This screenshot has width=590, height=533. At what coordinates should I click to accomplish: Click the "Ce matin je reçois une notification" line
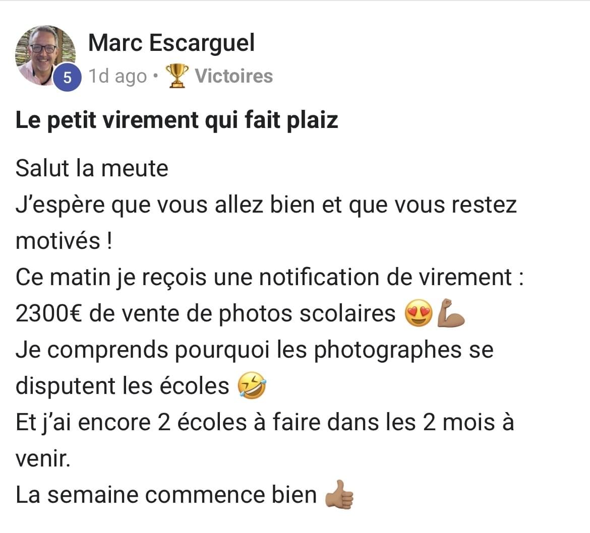pos(269,278)
